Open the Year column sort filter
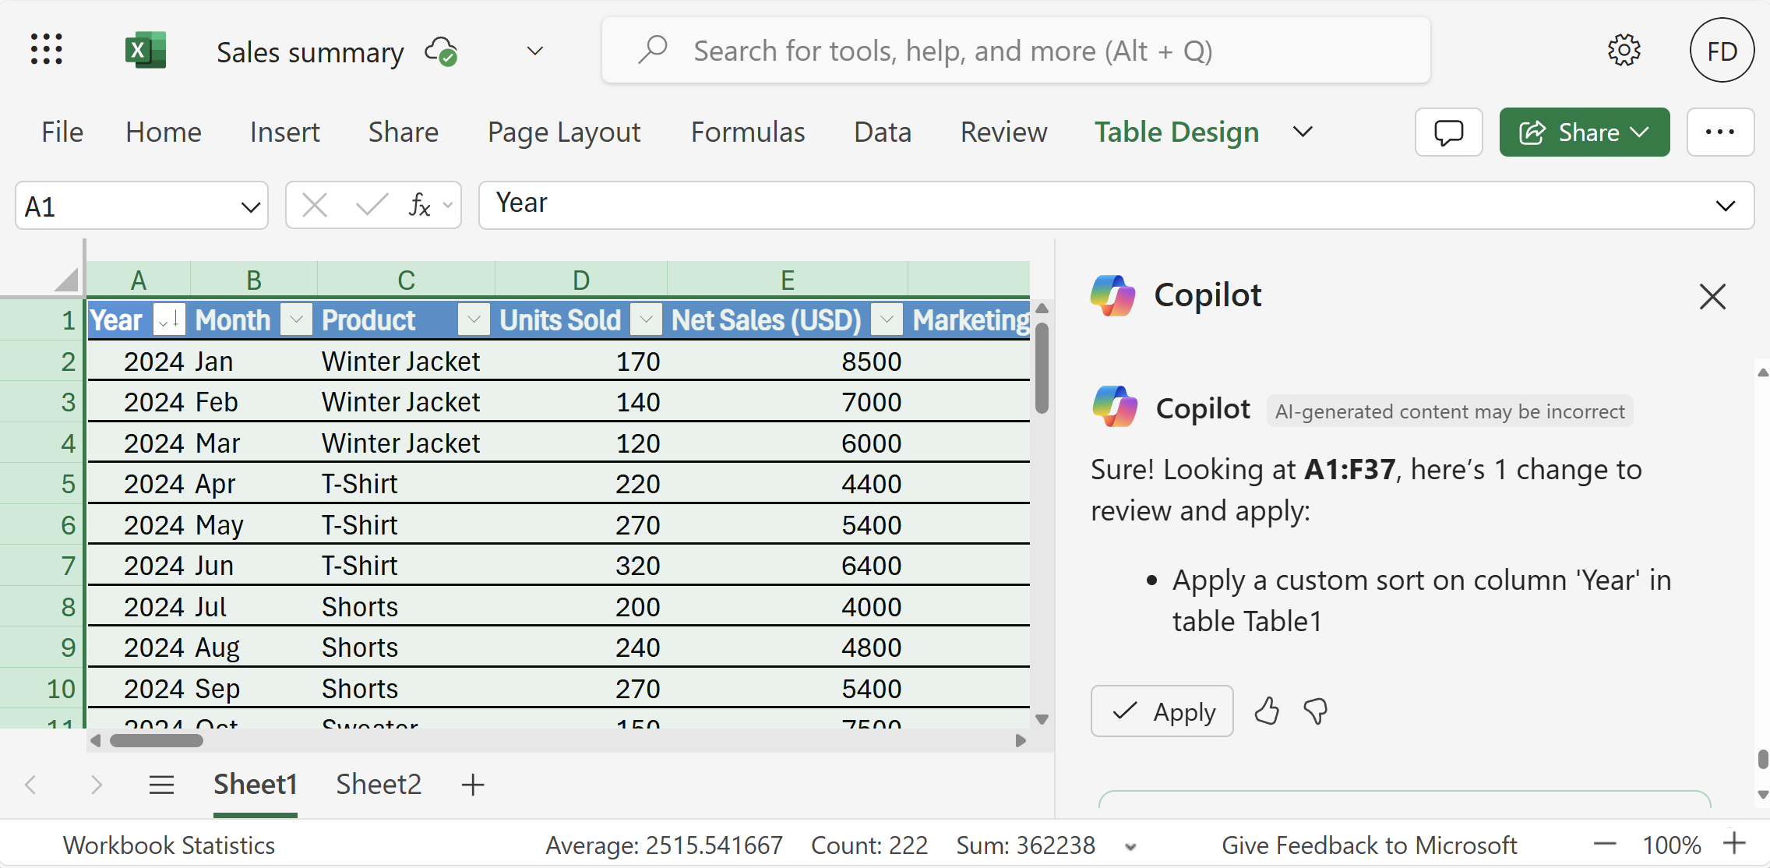The image size is (1770, 868). tap(169, 319)
